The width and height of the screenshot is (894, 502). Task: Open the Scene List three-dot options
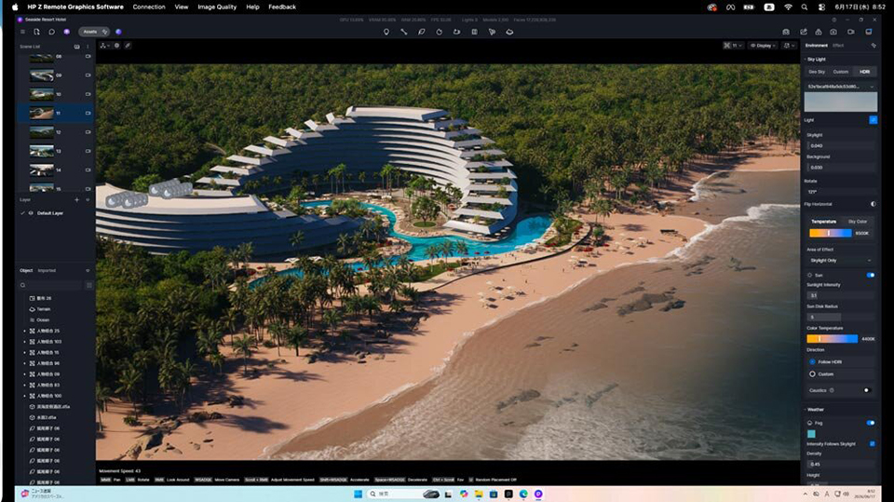pyautogui.click(x=88, y=47)
